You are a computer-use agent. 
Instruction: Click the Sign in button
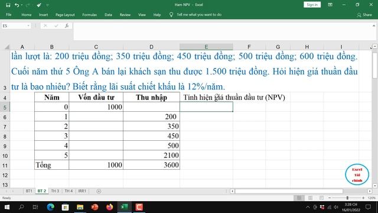(312, 5)
